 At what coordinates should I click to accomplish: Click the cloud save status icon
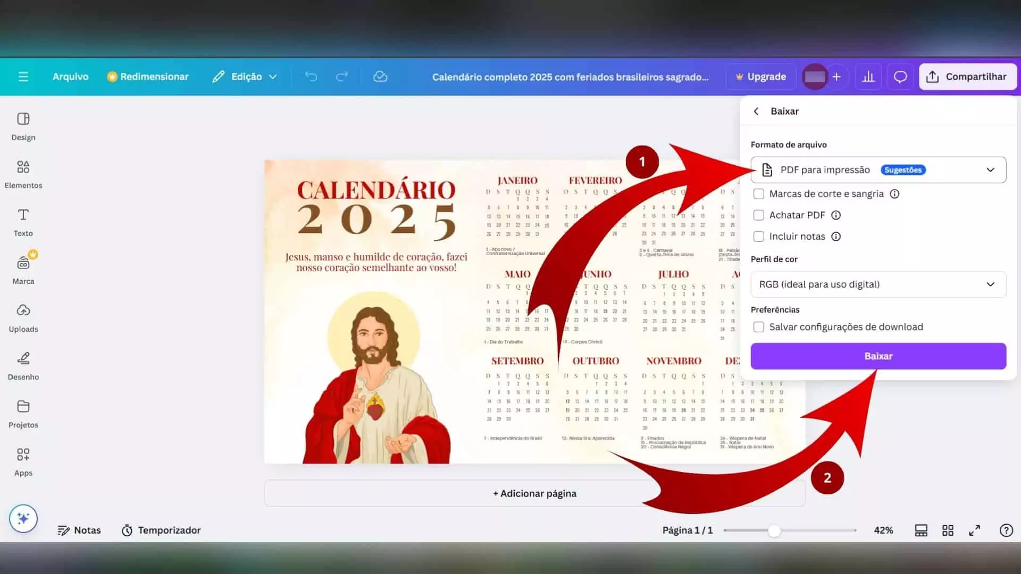point(380,77)
